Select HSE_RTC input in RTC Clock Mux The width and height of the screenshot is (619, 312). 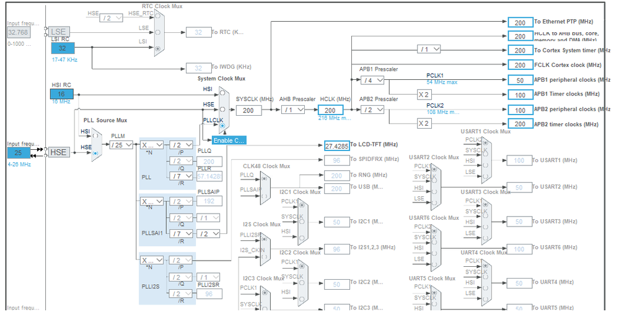click(x=158, y=16)
